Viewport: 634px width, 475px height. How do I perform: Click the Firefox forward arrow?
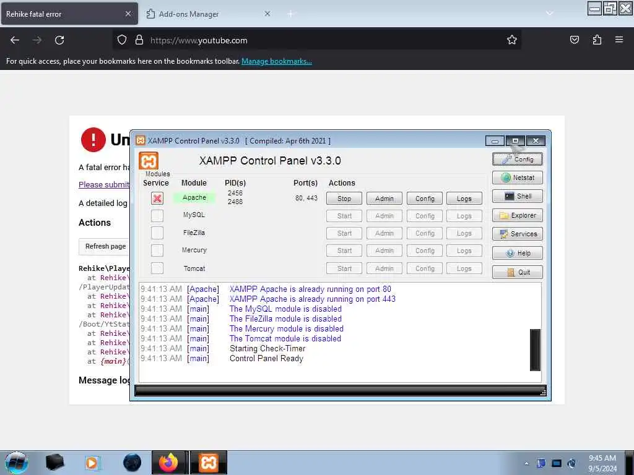coord(37,40)
